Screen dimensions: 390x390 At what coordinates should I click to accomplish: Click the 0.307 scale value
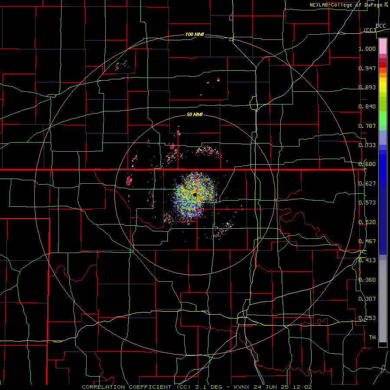point(367,299)
